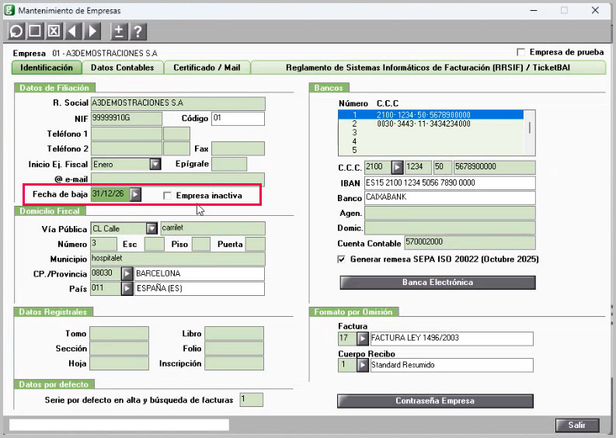Select empty bank row number 5
Image resolution: width=616 pixels, height=438 pixels.
click(430, 150)
